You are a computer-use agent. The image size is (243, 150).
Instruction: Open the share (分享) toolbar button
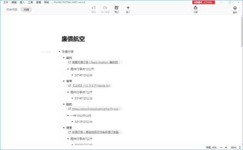(x=196, y=8)
